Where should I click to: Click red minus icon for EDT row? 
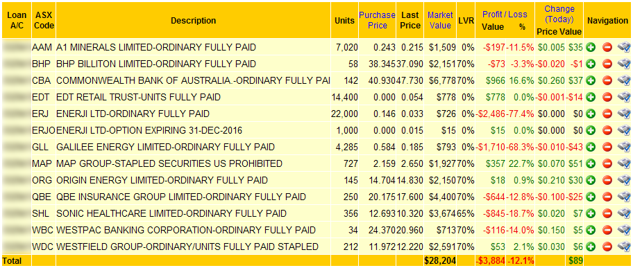click(607, 97)
